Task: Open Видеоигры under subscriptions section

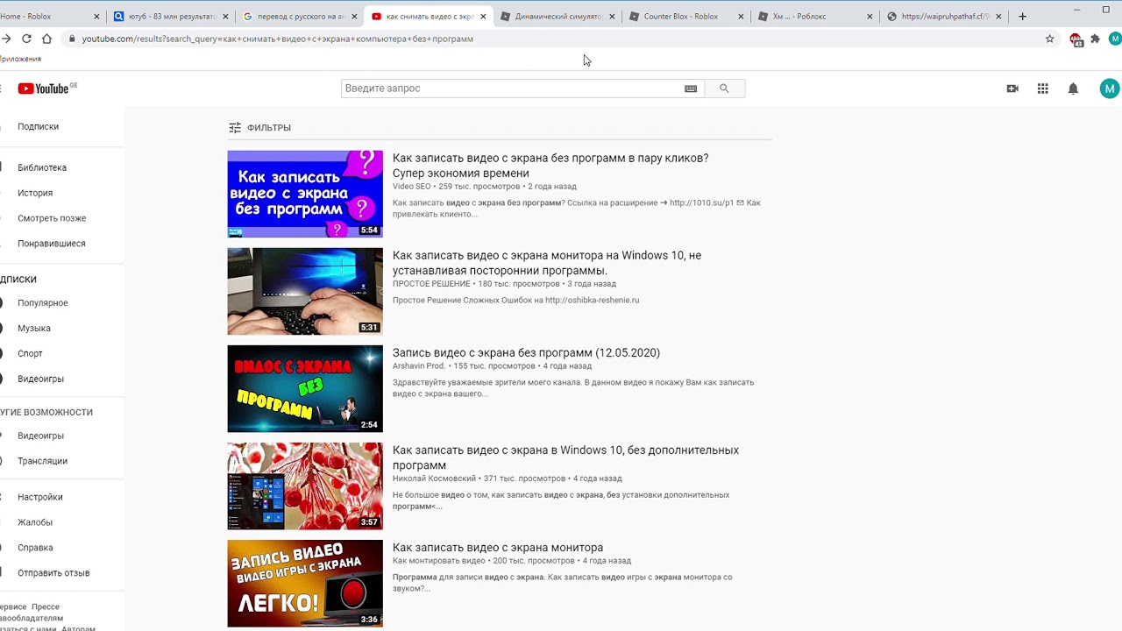Action: [40, 379]
